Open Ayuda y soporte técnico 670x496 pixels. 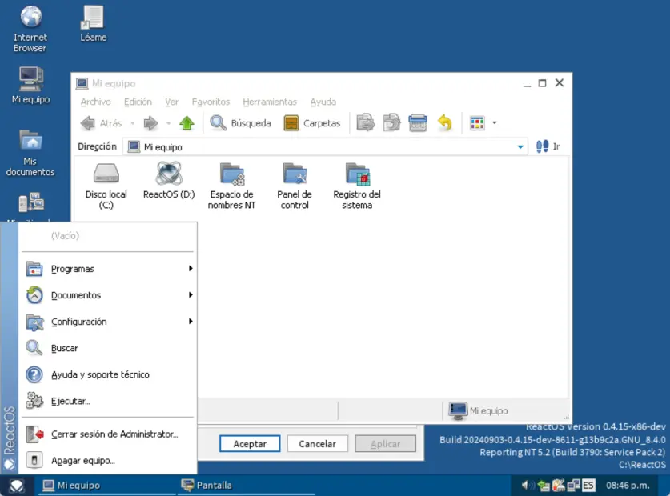point(108,374)
